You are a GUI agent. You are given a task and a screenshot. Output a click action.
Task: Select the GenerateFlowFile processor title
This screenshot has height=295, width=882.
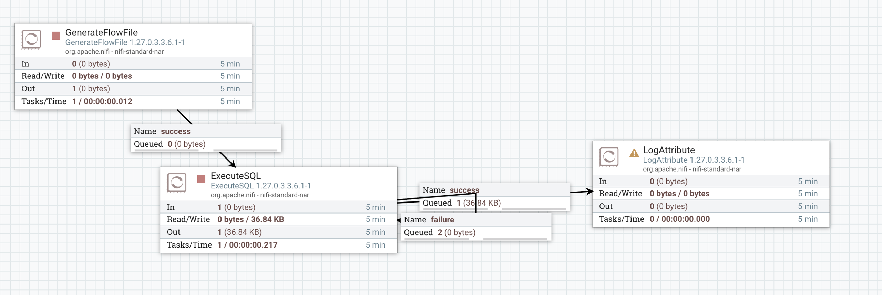[102, 32]
